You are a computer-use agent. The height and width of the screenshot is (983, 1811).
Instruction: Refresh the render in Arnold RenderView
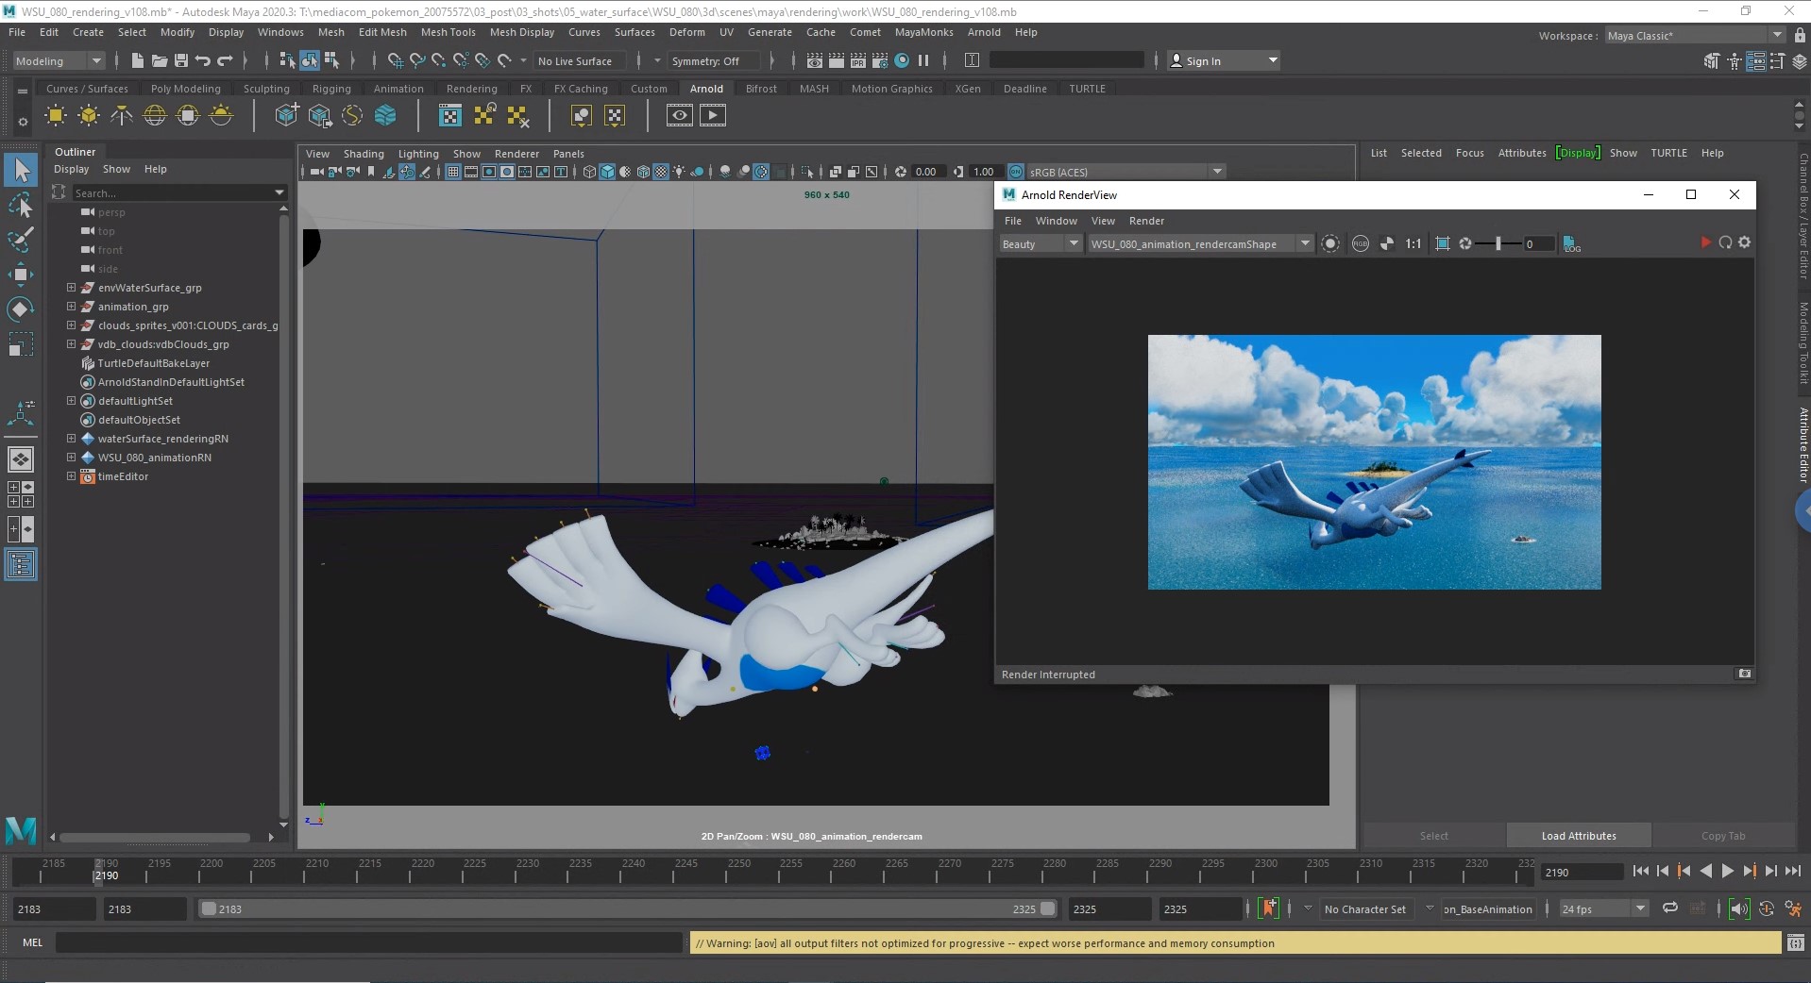[1725, 242]
